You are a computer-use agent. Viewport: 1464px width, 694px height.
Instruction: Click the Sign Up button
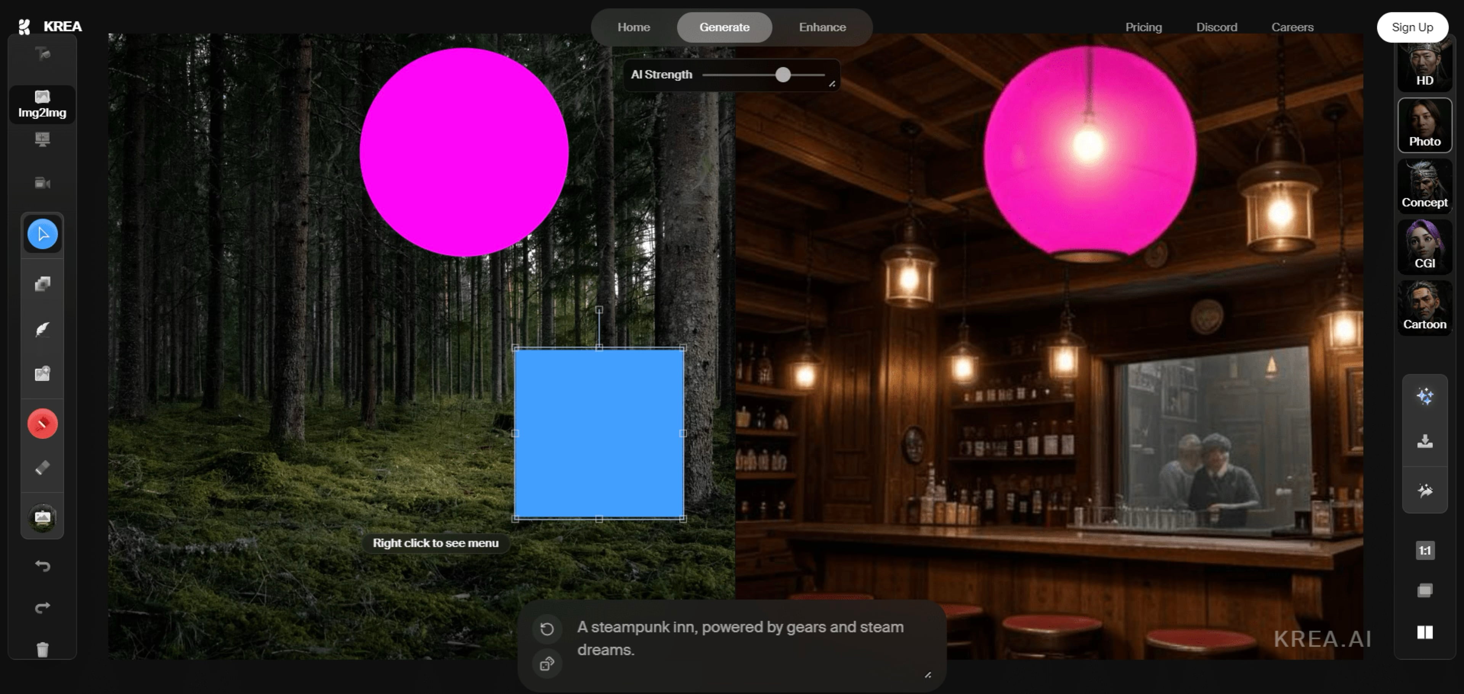click(1412, 27)
